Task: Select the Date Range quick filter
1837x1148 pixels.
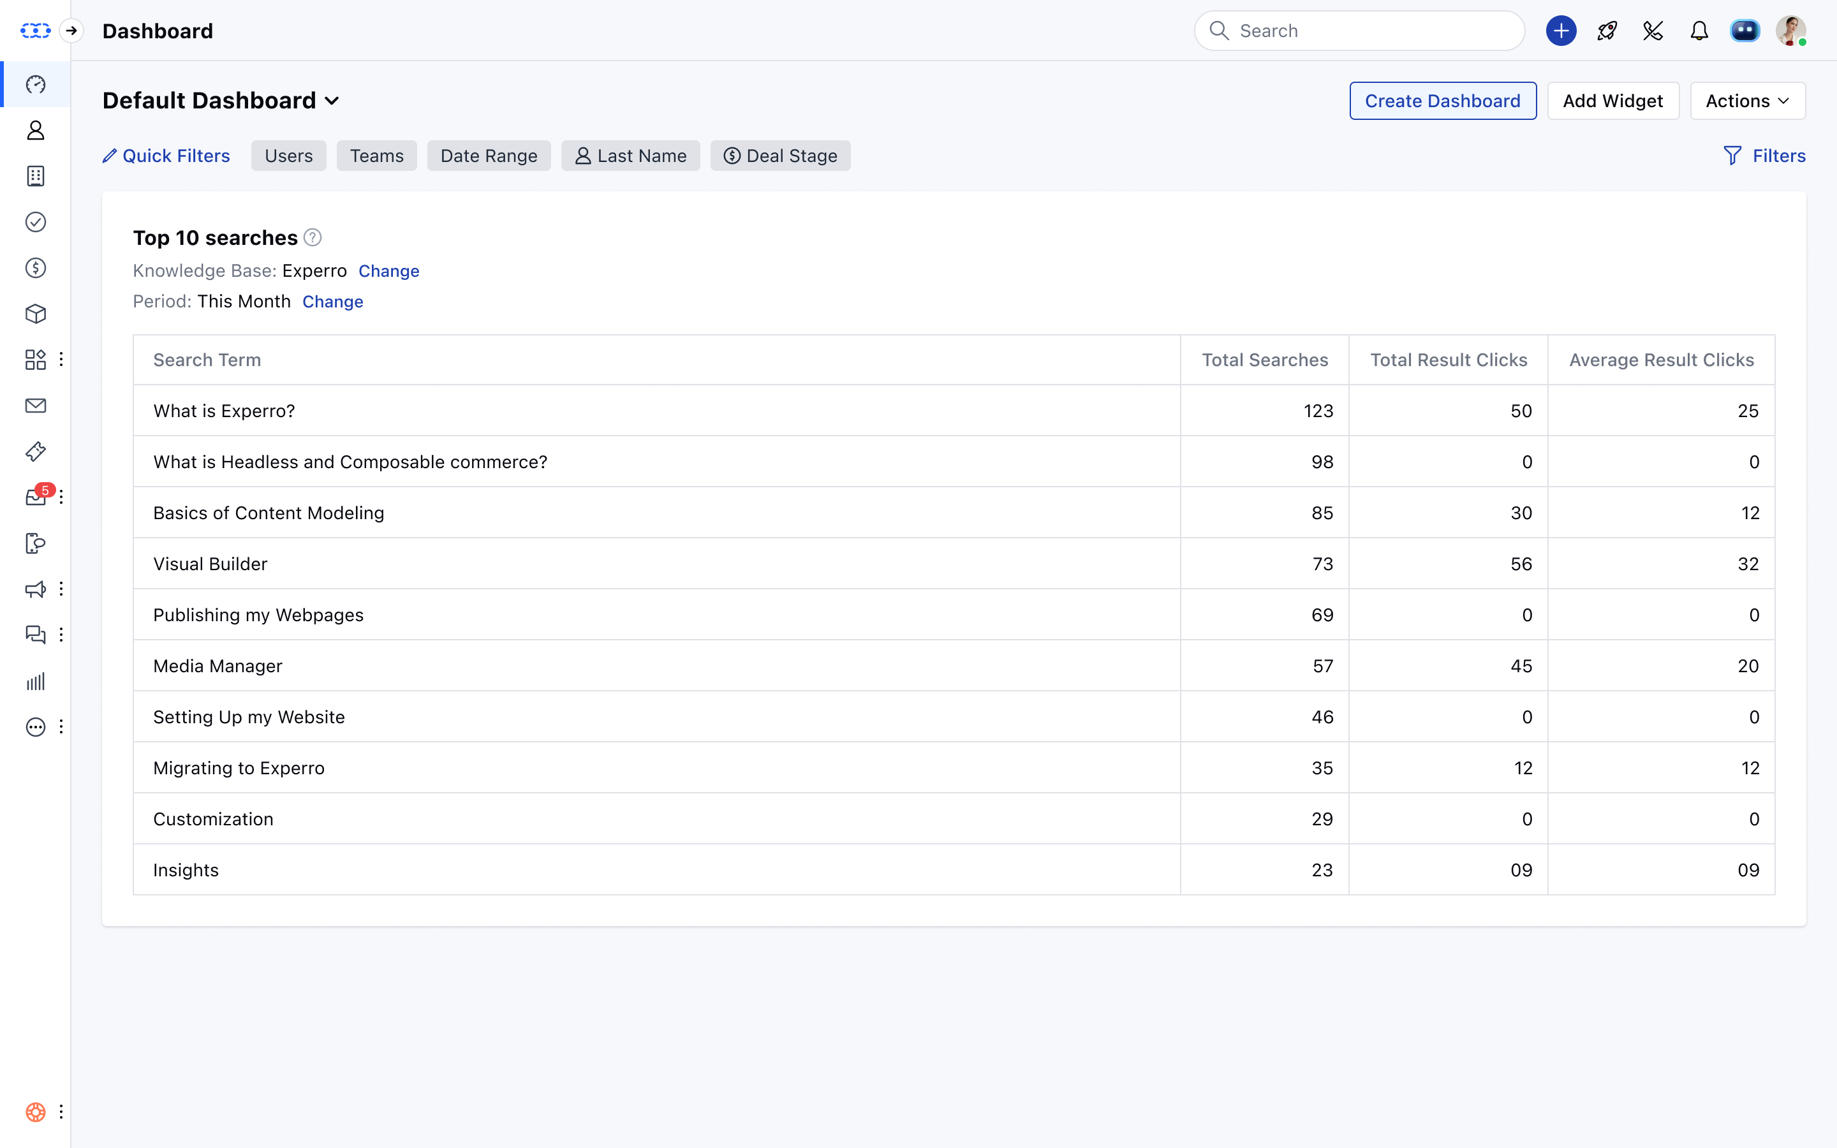Action: [488, 156]
